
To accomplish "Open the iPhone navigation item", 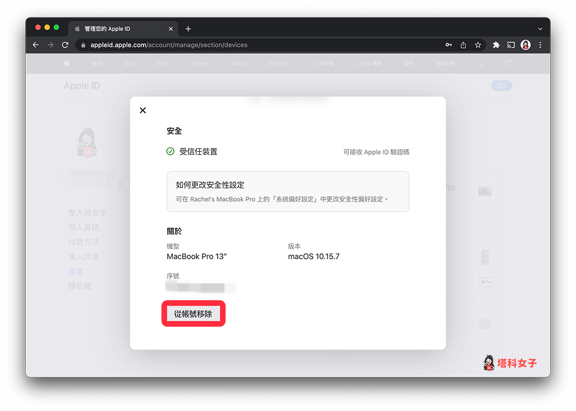I will tap(199, 64).
